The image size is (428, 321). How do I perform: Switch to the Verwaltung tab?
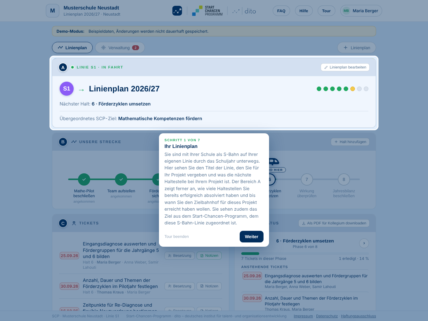[x=120, y=48]
